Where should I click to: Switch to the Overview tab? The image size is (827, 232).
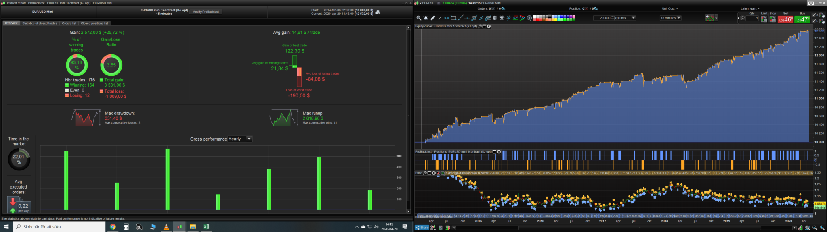point(11,23)
